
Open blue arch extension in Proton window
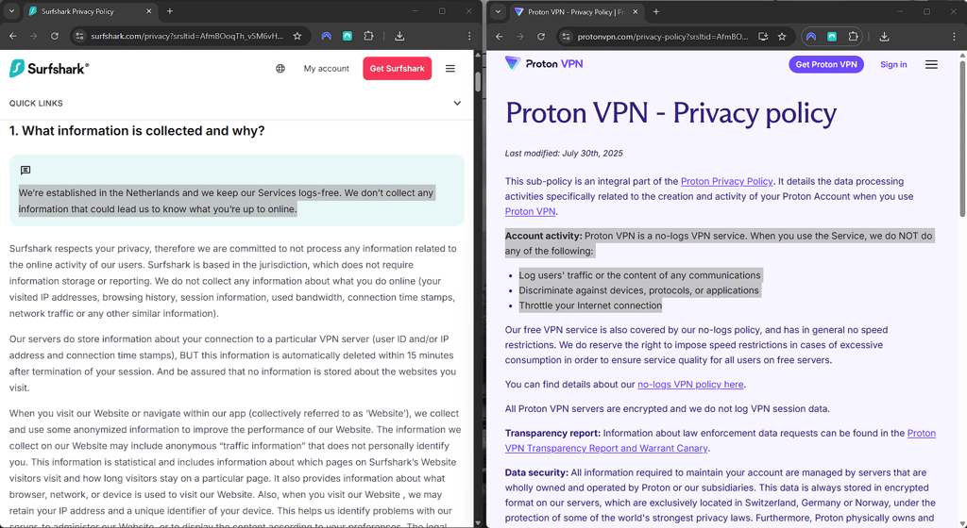click(x=811, y=37)
